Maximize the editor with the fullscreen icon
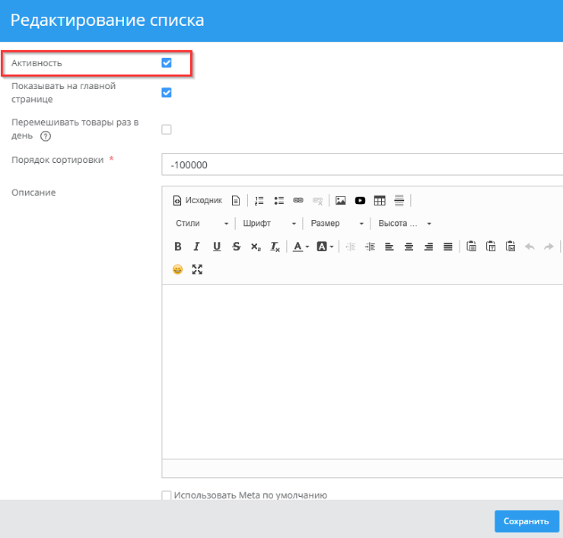The image size is (563, 538). click(198, 269)
